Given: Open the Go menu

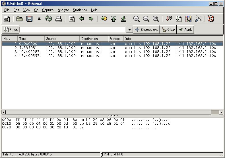Looking at the screenshot, I should pos(36,10).
